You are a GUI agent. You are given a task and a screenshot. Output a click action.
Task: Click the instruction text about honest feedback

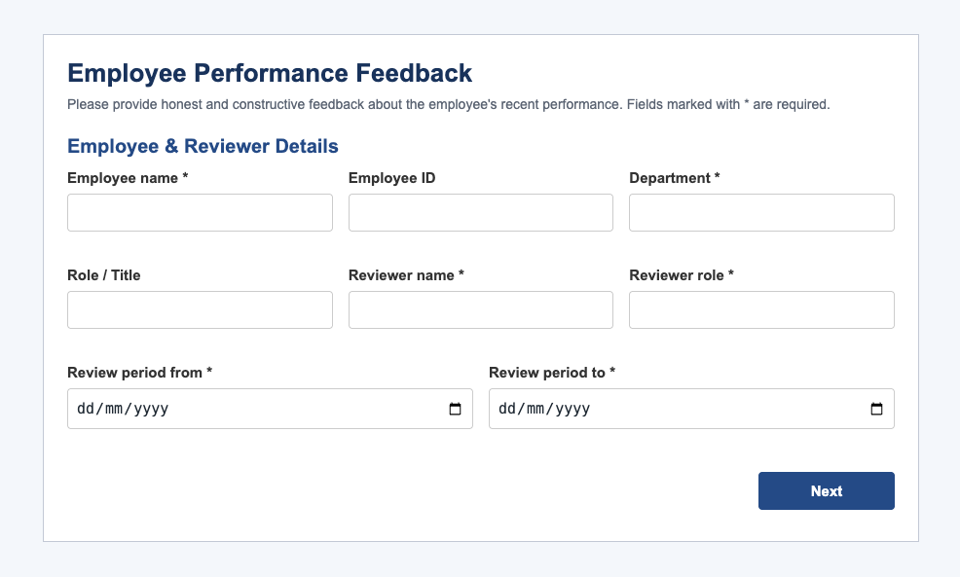click(x=449, y=105)
